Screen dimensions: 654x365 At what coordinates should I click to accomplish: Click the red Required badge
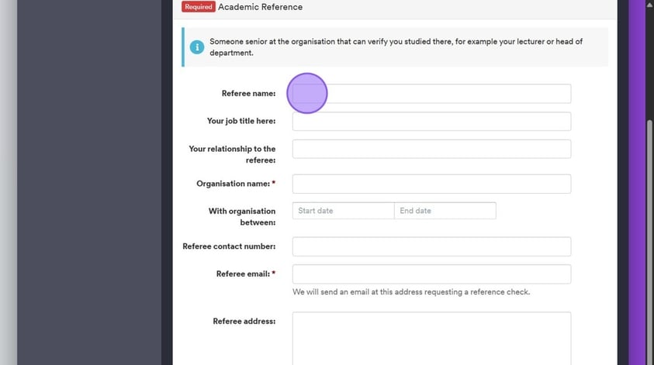pyautogui.click(x=199, y=7)
